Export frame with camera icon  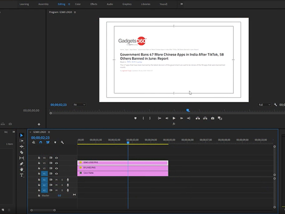213,118
